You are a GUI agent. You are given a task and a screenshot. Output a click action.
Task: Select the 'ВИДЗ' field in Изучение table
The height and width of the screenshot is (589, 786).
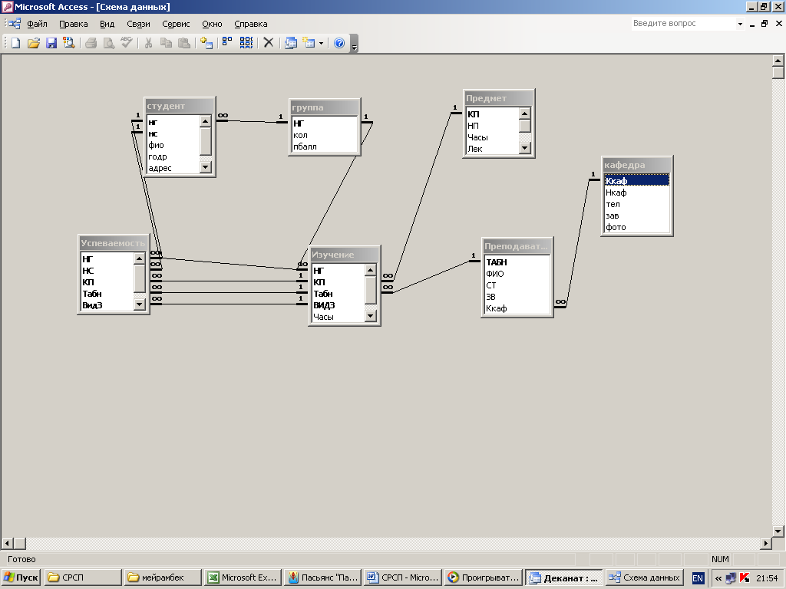pyautogui.click(x=339, y=305)
